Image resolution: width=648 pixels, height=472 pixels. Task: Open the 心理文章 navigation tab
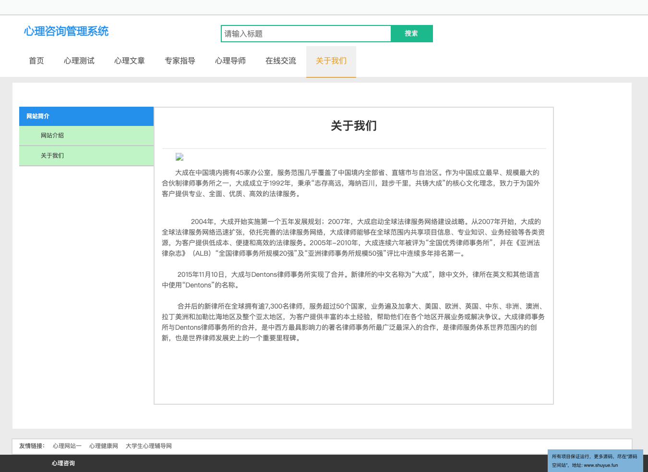point(130,61)
